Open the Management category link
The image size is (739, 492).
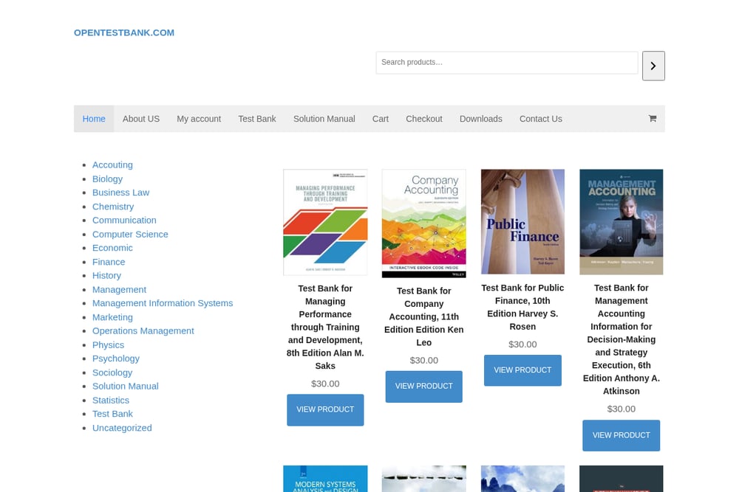click(x=119, y=290)
